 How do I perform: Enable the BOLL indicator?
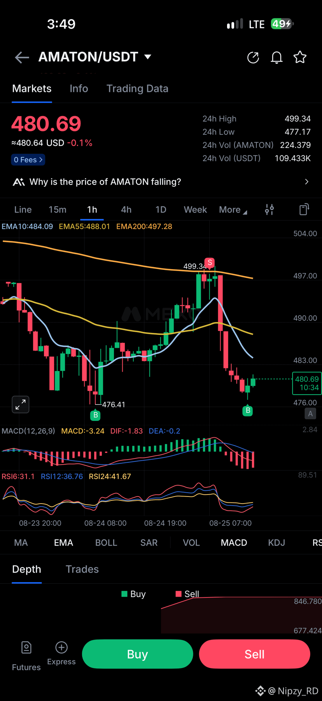pyautogui.click(x=106, y=542)
